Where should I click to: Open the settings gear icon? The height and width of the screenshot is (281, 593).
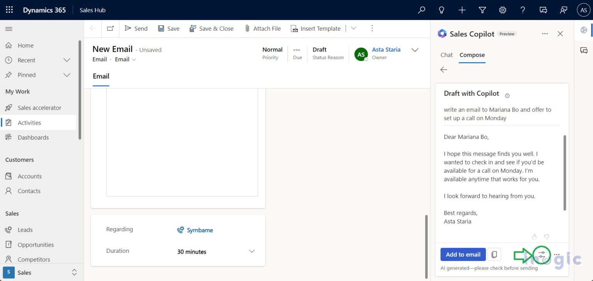coord(502,10)
